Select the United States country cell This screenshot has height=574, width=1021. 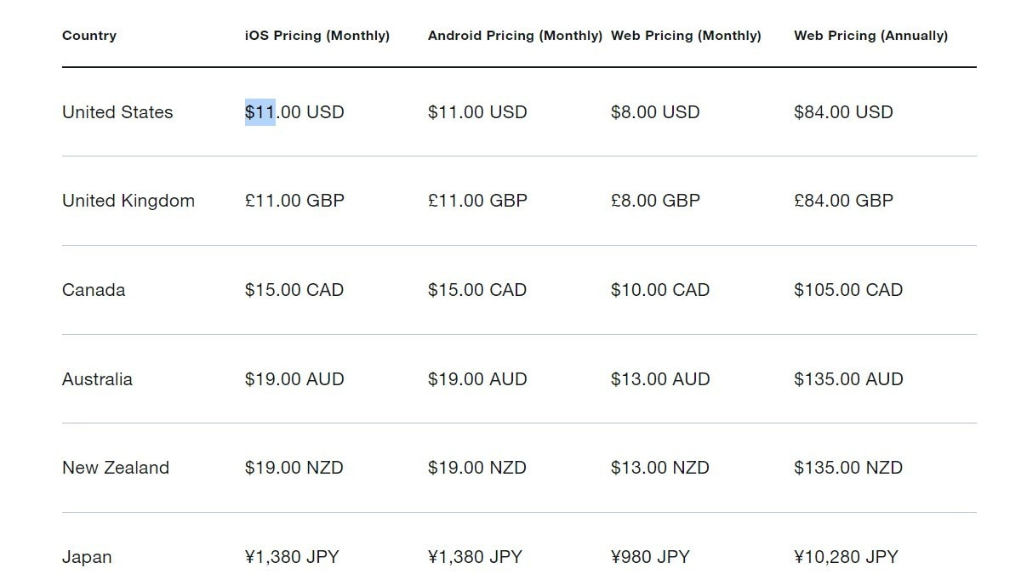pyautogui.click(x=117, y=112)
